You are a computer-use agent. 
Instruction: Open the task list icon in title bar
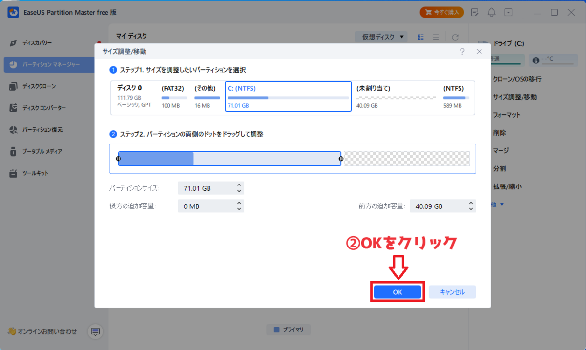475,12
